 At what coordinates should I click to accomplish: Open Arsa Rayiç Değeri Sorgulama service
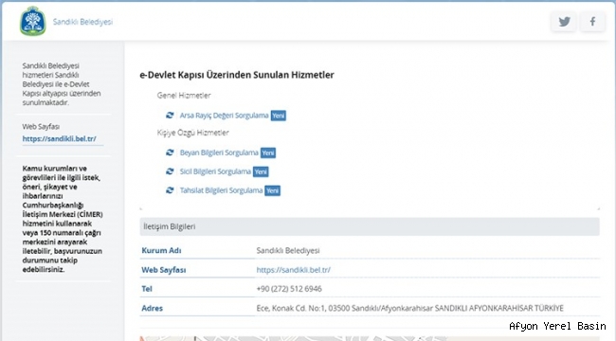coord(224,116)
